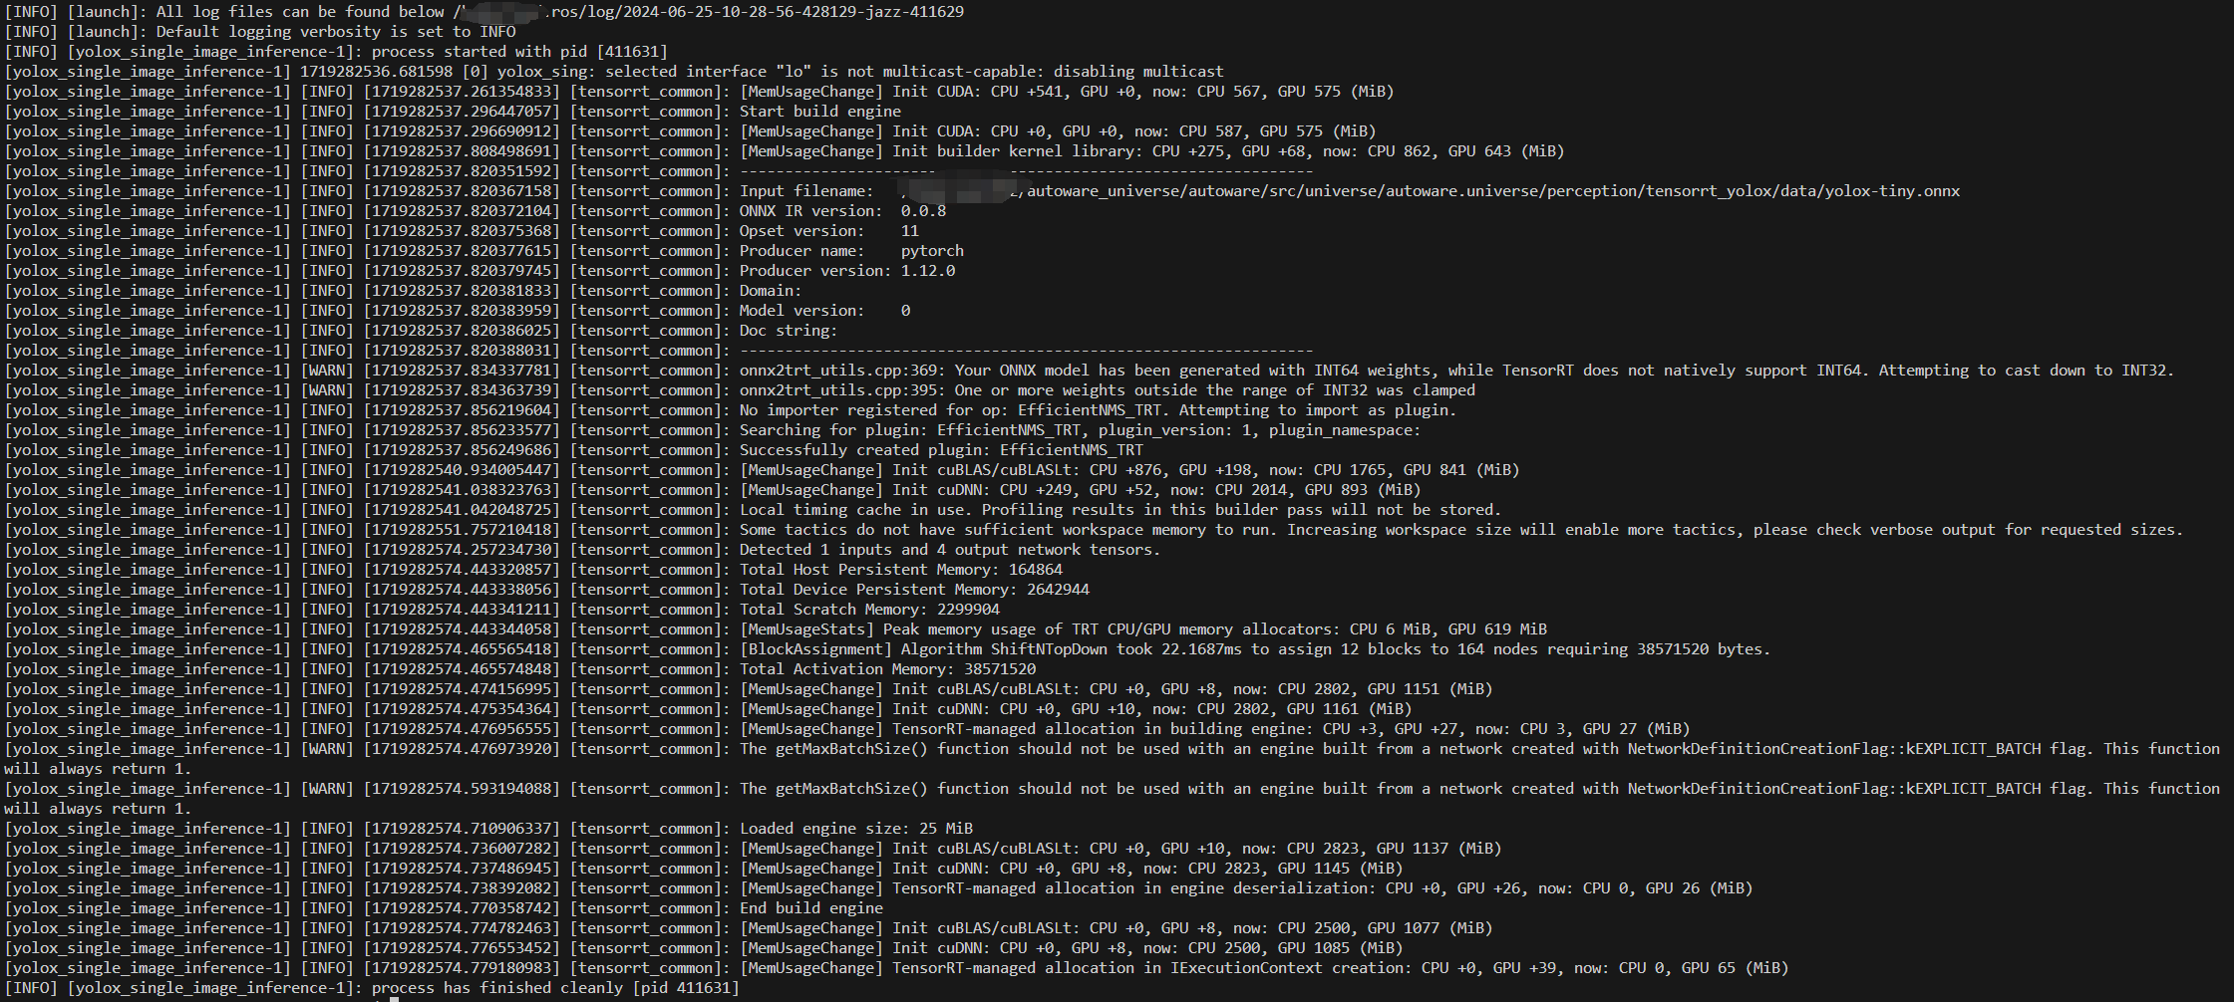The image size is (2234, 1002).
Task: Click 'Model version: 0' line
Action: [458, 311]
